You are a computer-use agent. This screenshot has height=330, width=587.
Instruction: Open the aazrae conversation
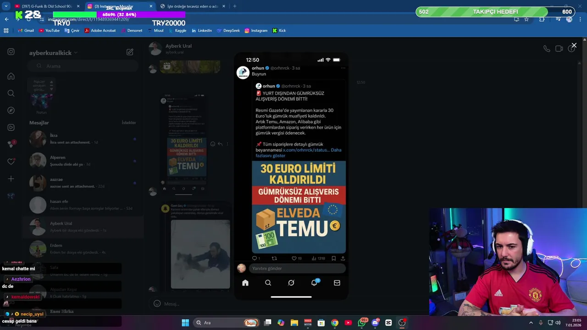(83, 182)
